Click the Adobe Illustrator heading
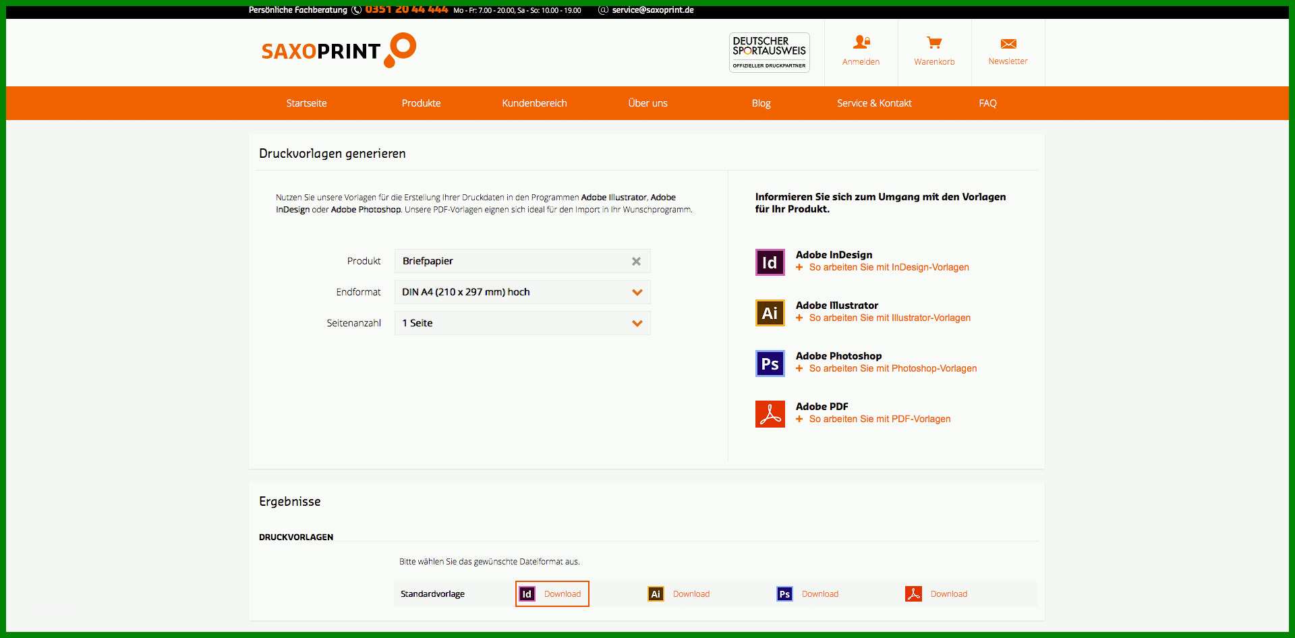The image size is (1295, 638). click(837, 306)
